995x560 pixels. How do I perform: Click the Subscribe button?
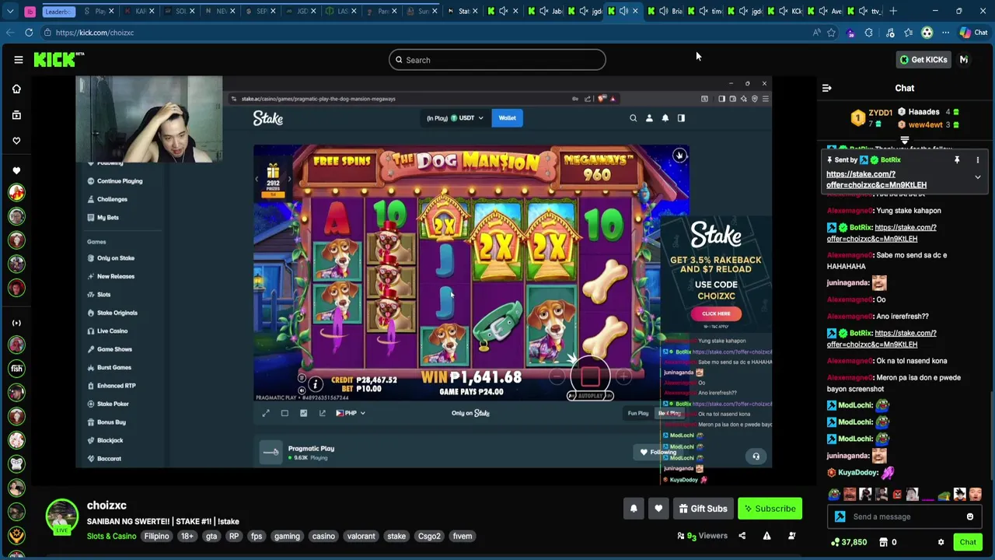770,509
